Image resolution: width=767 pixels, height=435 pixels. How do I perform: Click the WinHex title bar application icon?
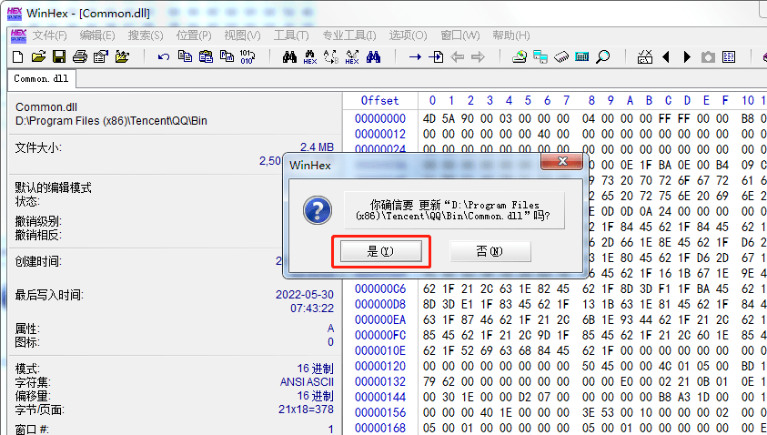(15, 13)
